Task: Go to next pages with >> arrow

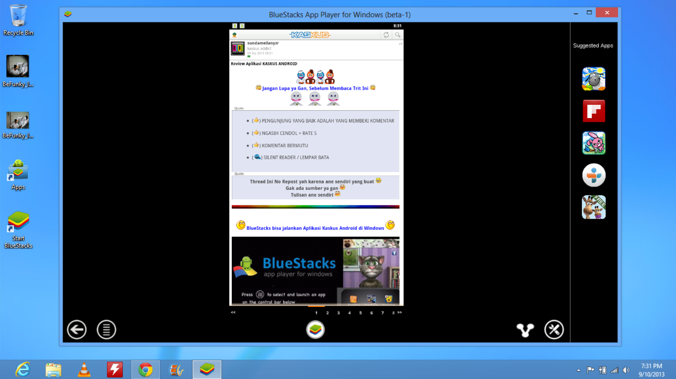Action: click(x=399, y=312)
